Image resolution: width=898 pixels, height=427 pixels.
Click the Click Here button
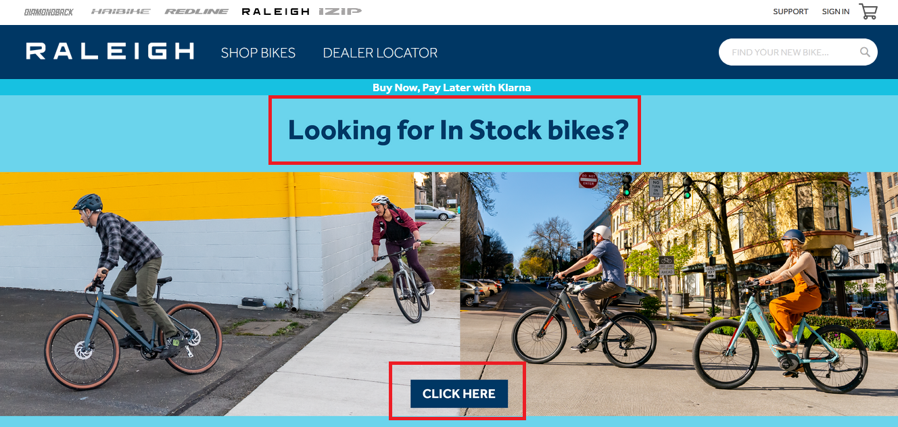tap(458, 393)
